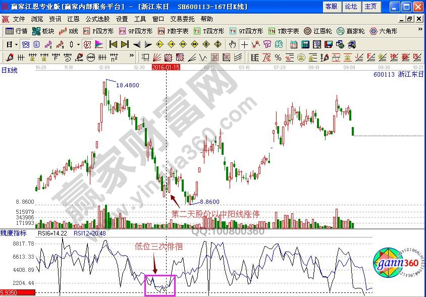Open the T数字表 number table
Screen dimensions: 426x297
(x=284, y=31)
